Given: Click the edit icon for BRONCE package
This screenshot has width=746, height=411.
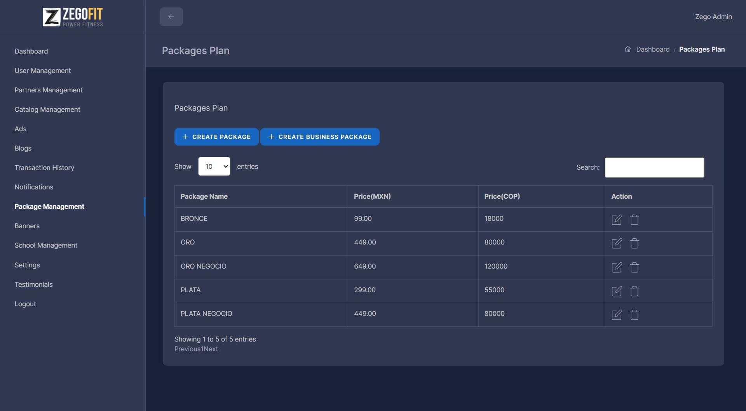Looking at the screenshot, I should coord(617,220).
